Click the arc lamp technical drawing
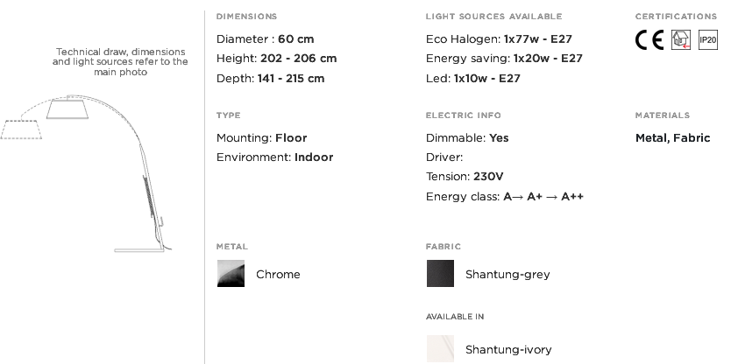This screenshot has height=364, width=731. click(86, 173)
